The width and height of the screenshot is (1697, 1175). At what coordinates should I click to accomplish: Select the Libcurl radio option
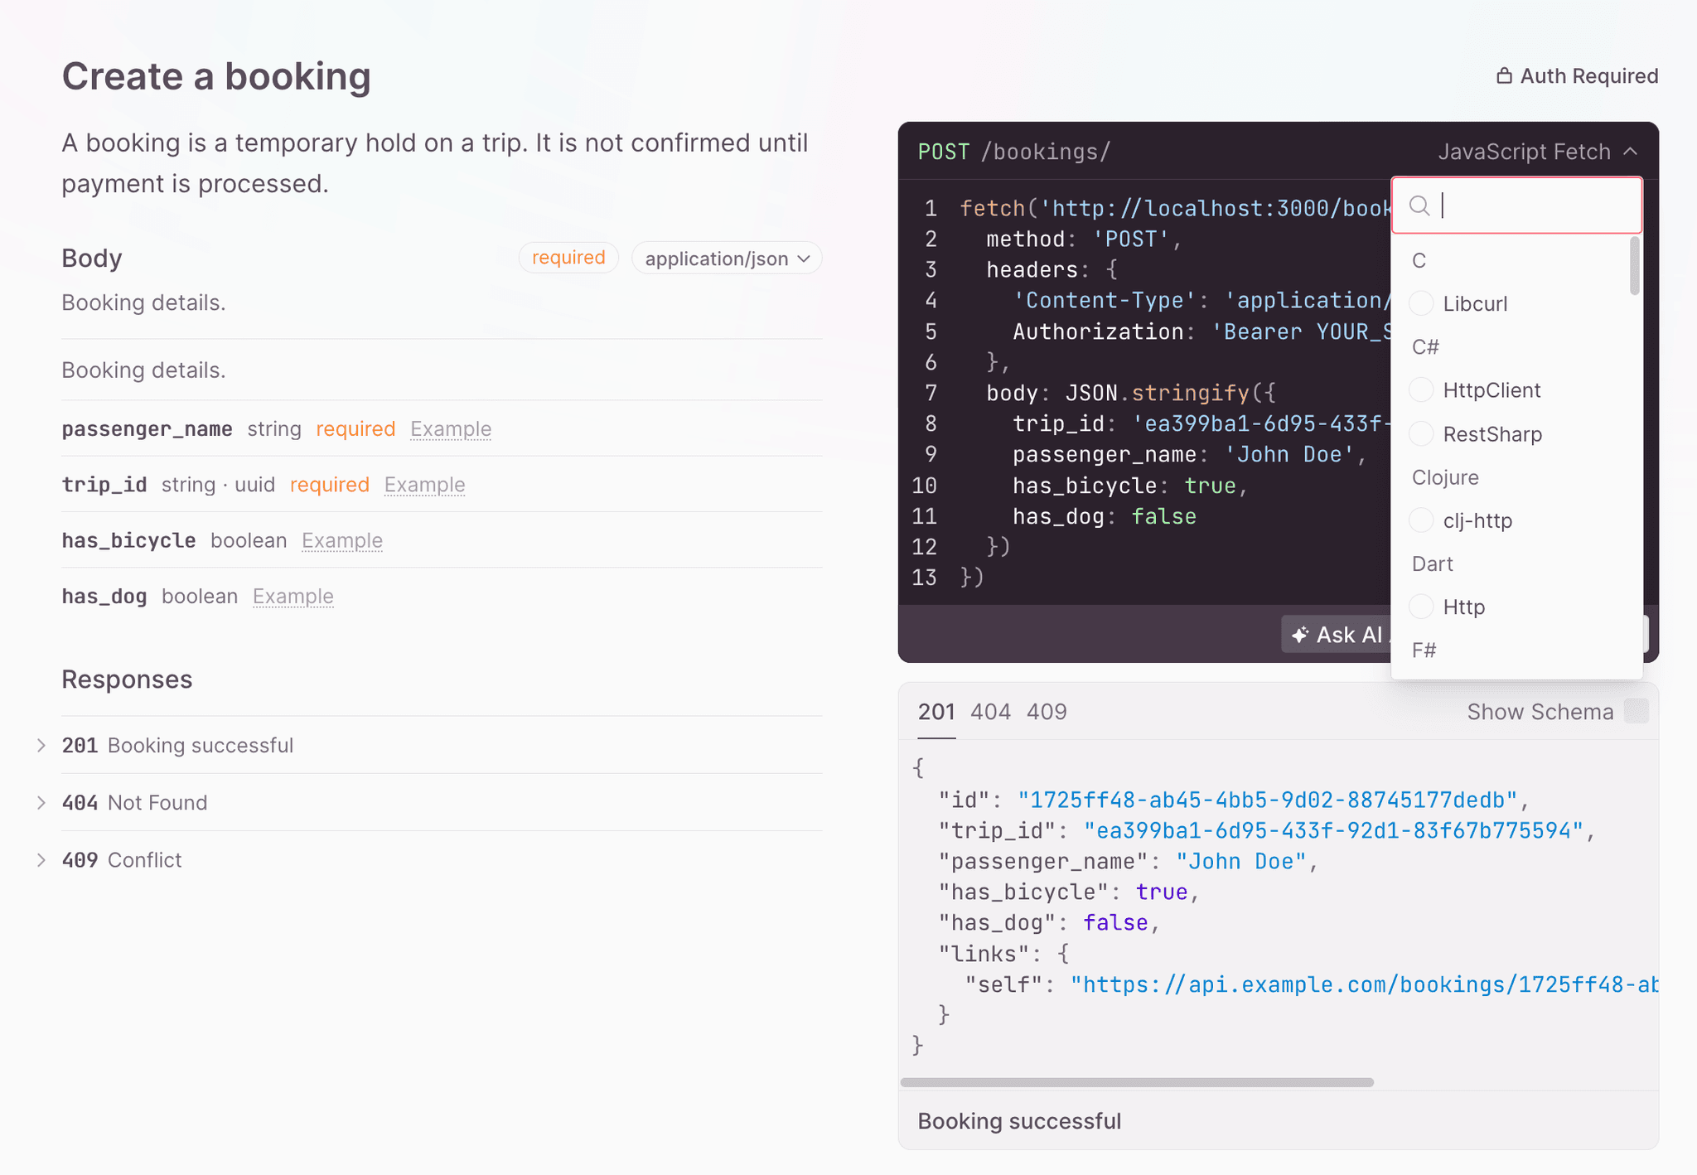click(1421, 303)
